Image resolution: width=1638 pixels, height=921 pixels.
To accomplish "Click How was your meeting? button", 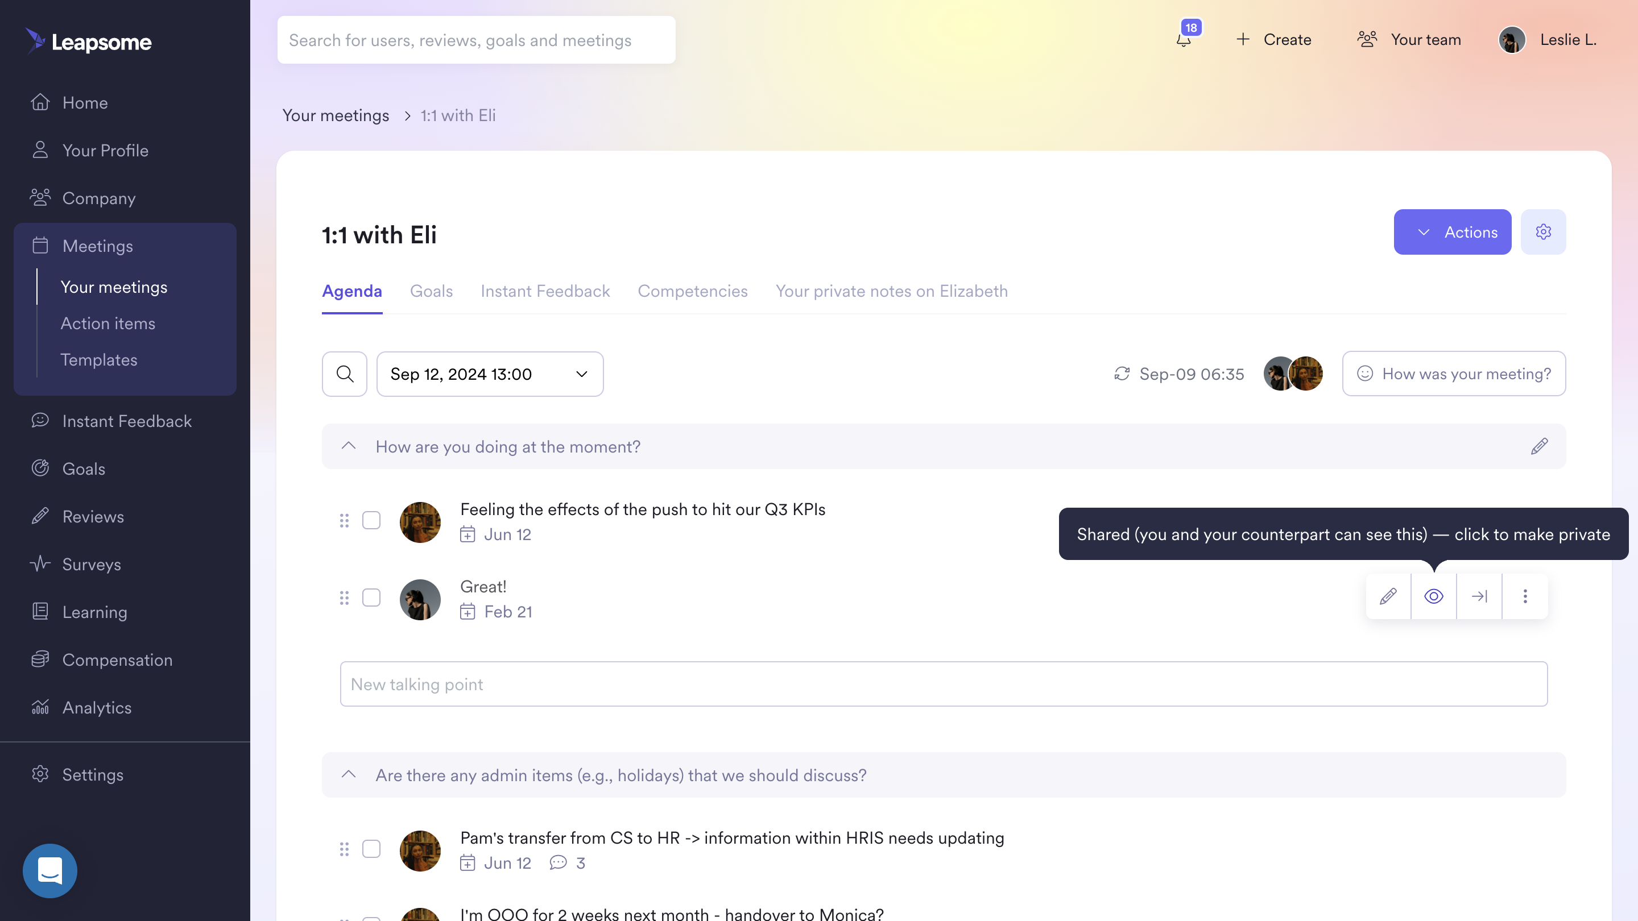I will point(1454,374).
